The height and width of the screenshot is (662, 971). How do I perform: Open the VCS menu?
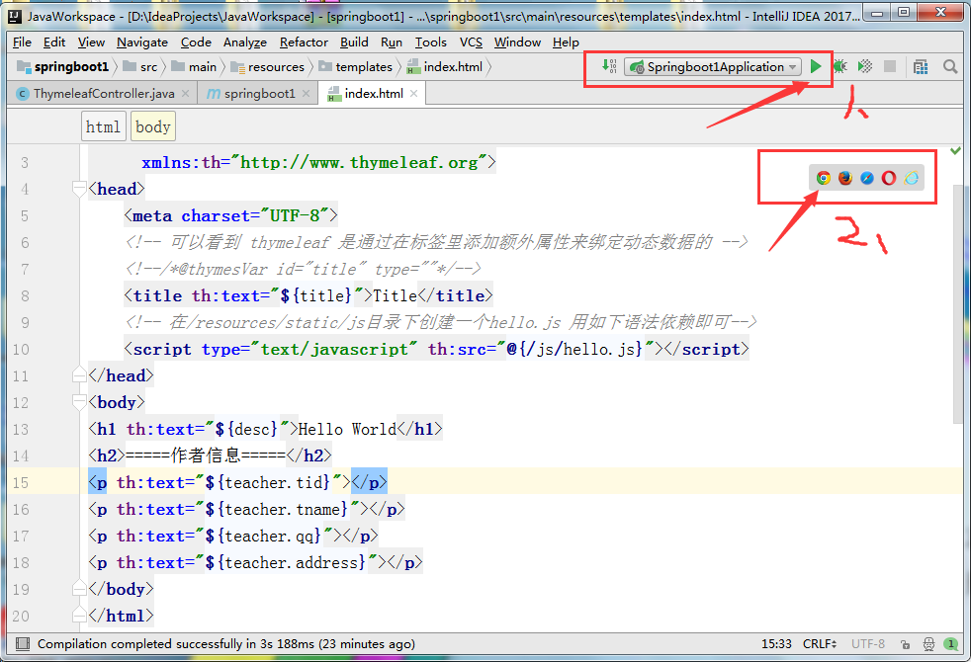coord(471,42)
